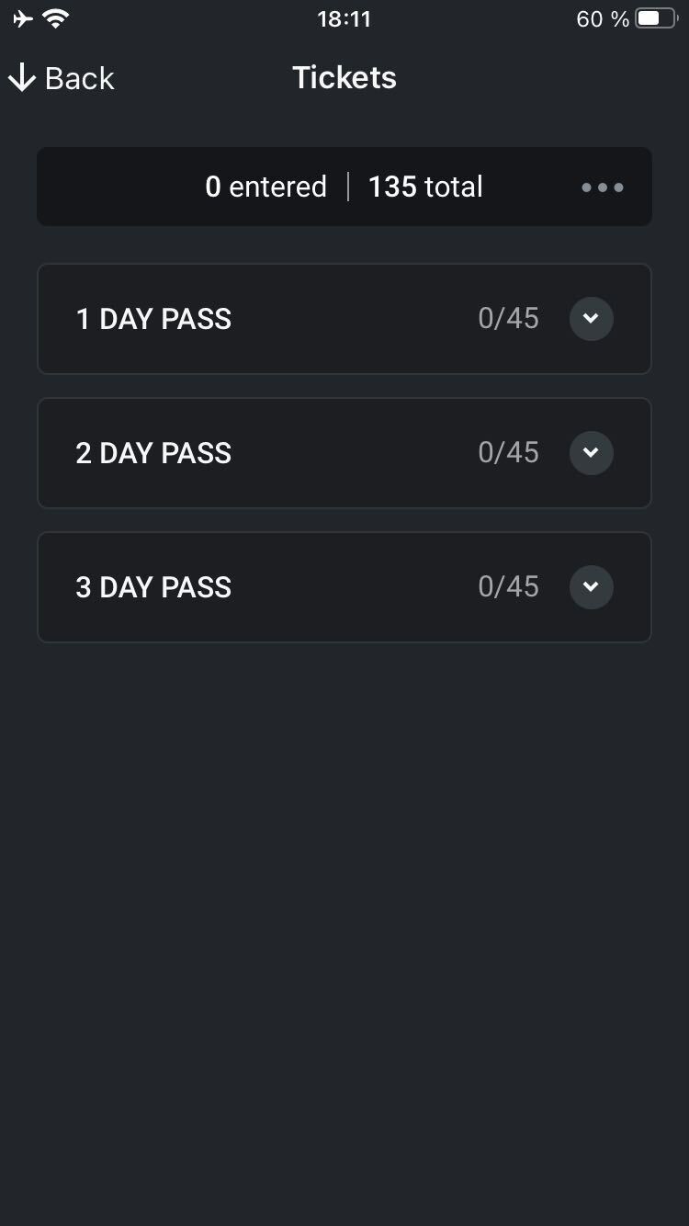Open the three-dot more options menu

(x=603, y=187)
